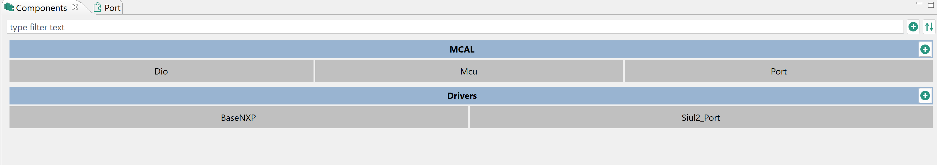Click the plus icon on Drivers header

coord(925,96)
